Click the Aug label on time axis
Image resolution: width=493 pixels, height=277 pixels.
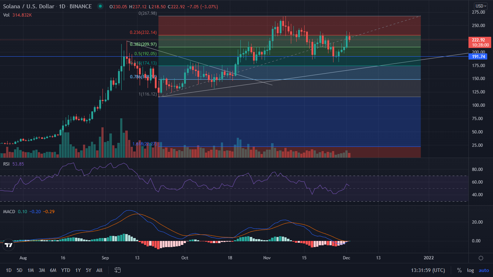coord(23,258)
